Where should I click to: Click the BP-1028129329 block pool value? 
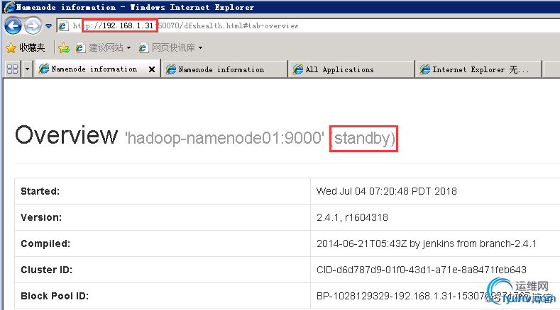[423, 296]
